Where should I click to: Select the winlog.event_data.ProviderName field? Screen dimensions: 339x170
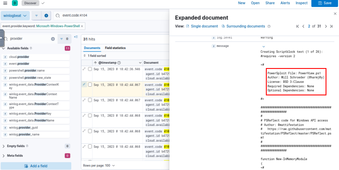coord(35,120)
